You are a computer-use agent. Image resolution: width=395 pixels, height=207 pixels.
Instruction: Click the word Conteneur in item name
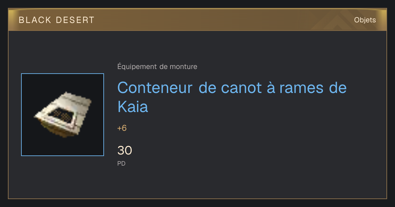[155, 88]
